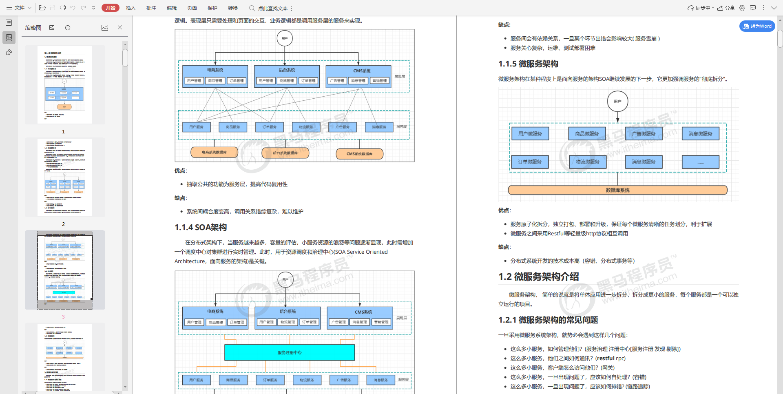Screen dimensions: 783x394
Task: Expand the toolbar chevron next to redo
Action: pos(93,7)
